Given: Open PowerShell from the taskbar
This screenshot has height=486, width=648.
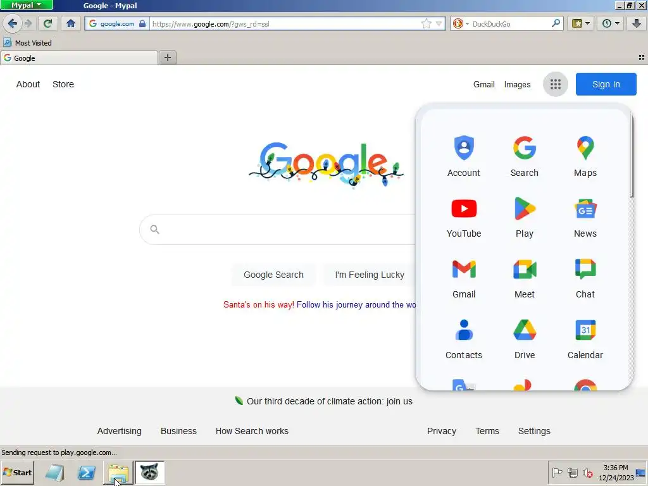Looking at the screenshot, I should click(x=87, y=472).
